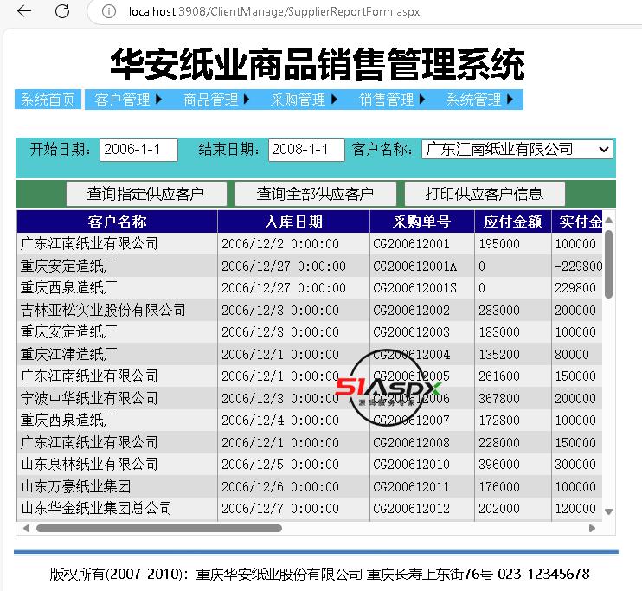Click the horizontal scroll right arrow
Screen dimensions: 642x591
click(593, 528)
